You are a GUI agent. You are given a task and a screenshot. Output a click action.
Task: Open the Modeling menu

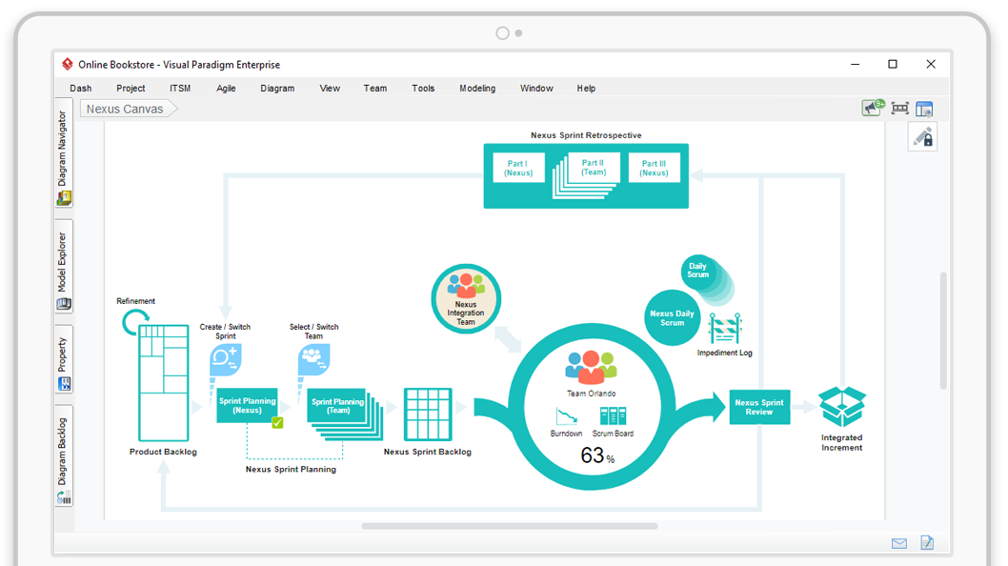477,89
